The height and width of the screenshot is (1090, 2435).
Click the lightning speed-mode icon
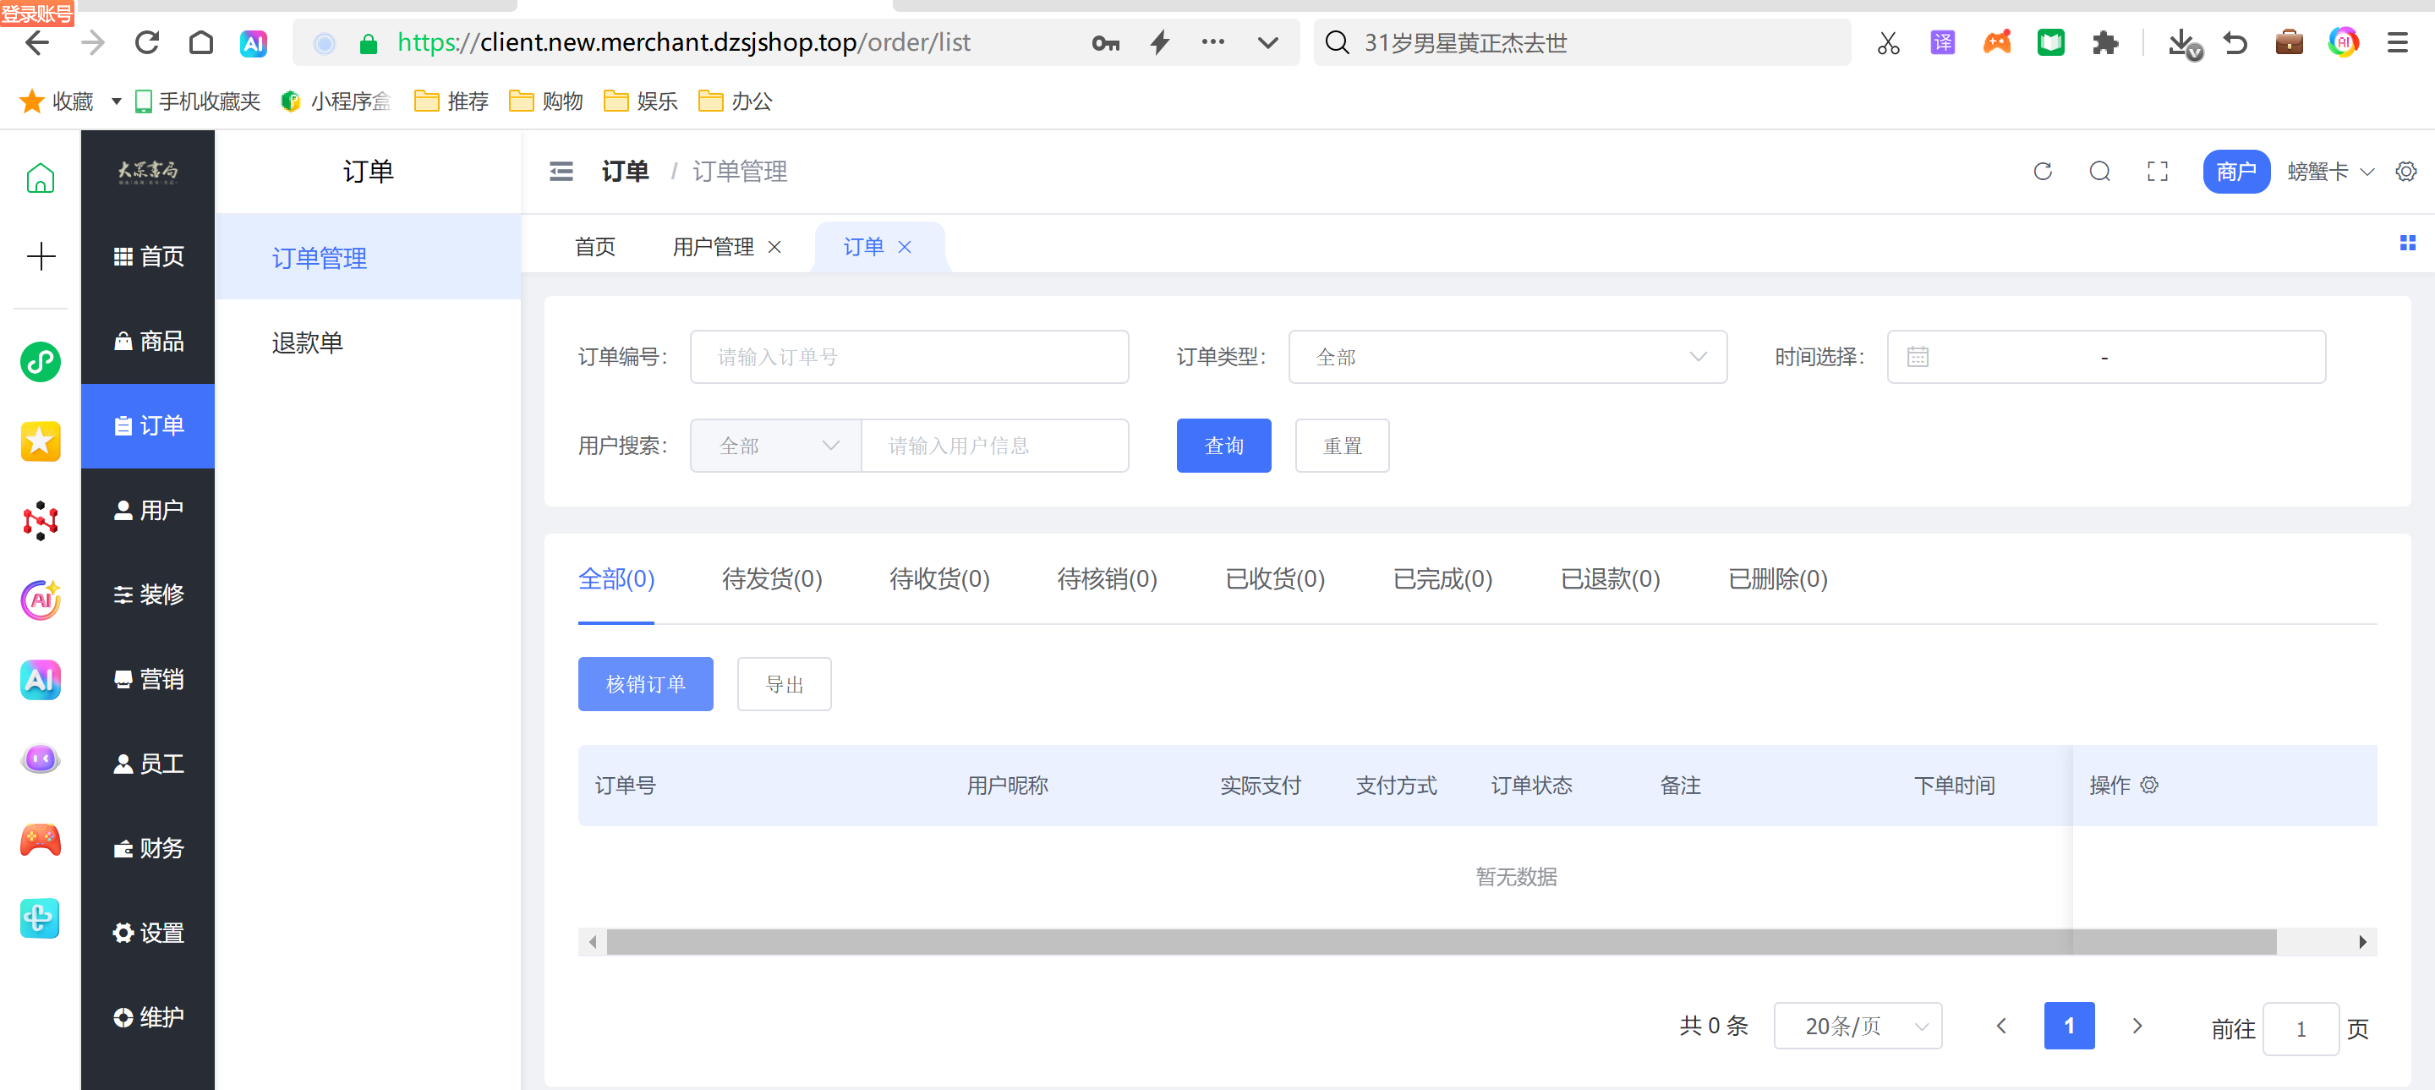coord(1160,42)
